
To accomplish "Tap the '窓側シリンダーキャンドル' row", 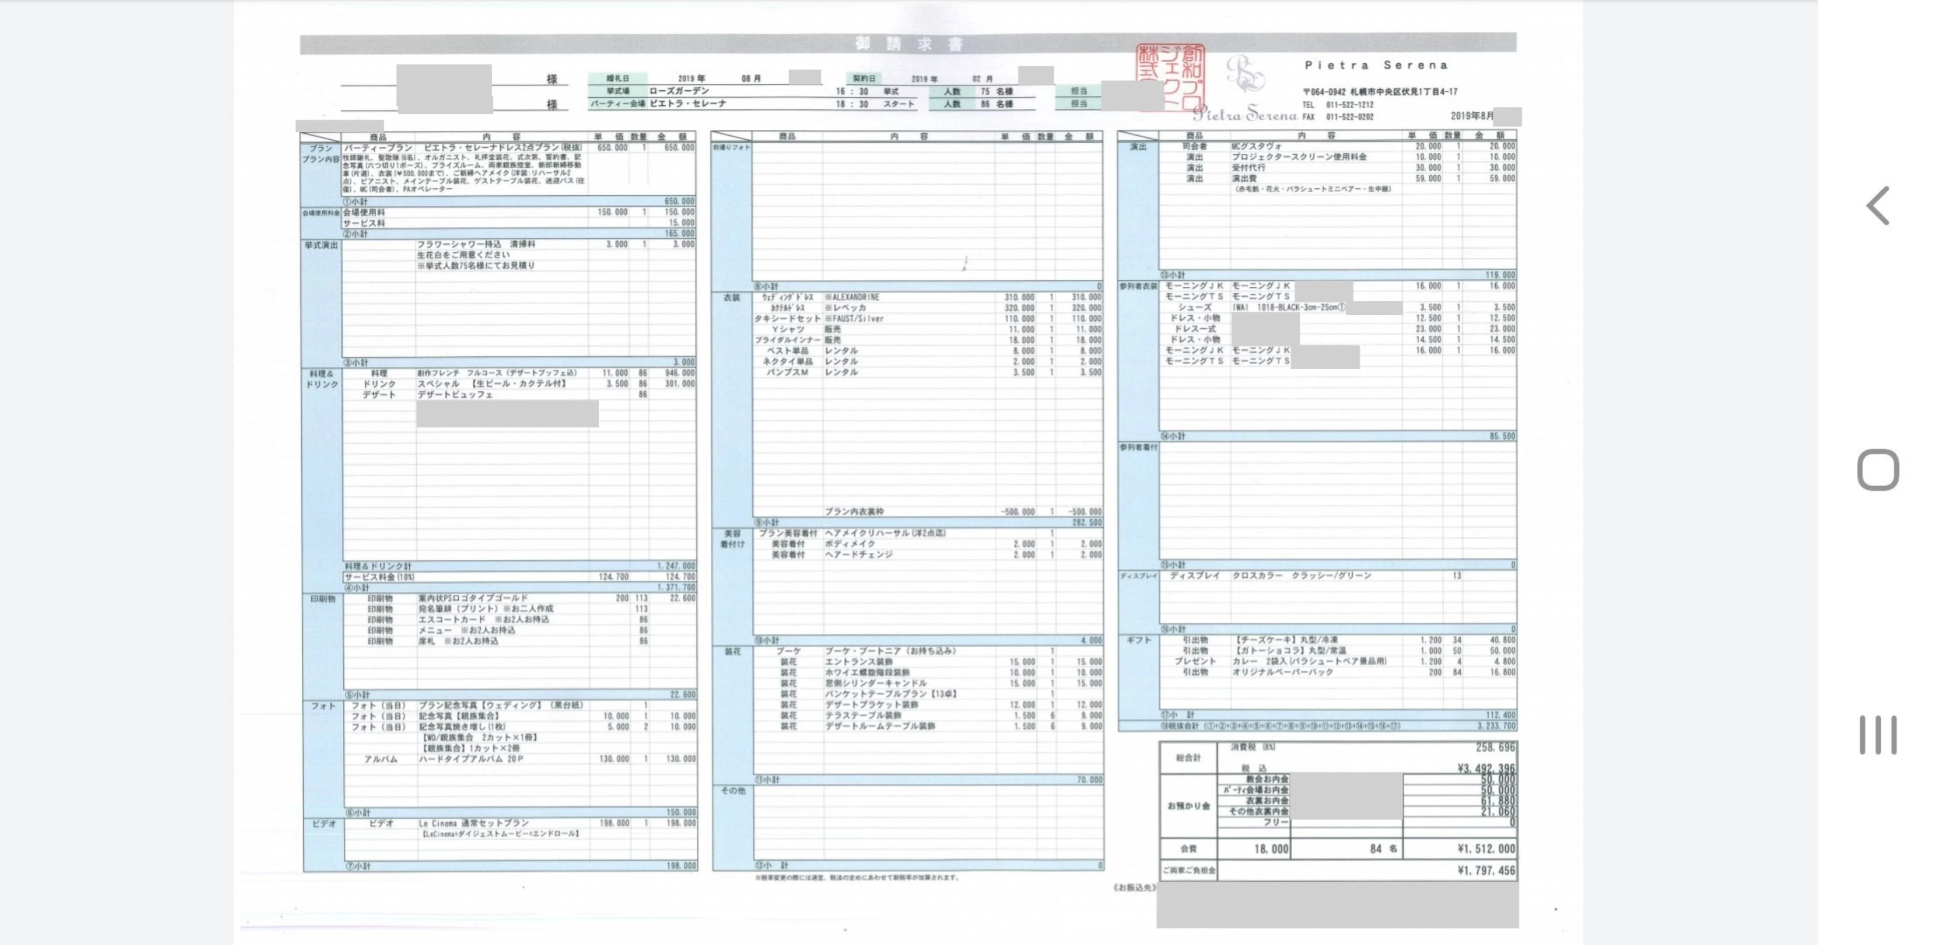I will 928,683.
